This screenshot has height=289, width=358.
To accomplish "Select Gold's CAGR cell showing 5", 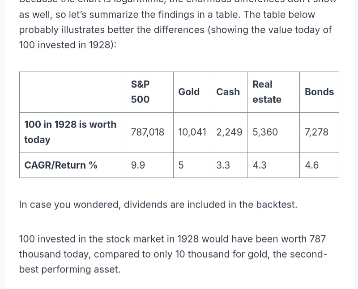I will point(181,165).
